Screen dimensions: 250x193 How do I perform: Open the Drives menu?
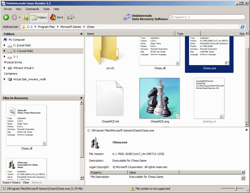pyautogui.click(x=7, y=9)
